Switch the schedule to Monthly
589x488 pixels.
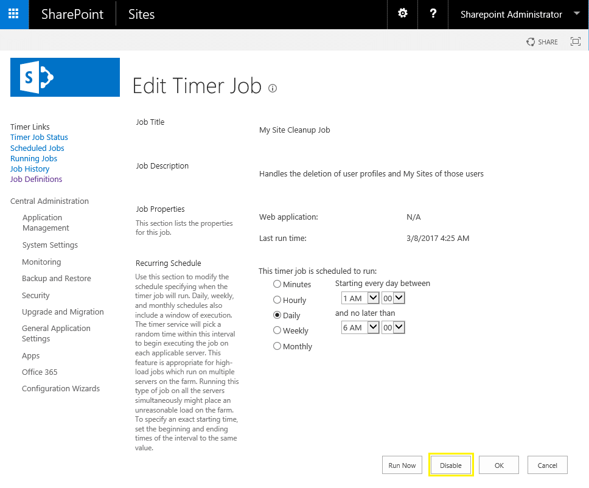coord(277,346)
